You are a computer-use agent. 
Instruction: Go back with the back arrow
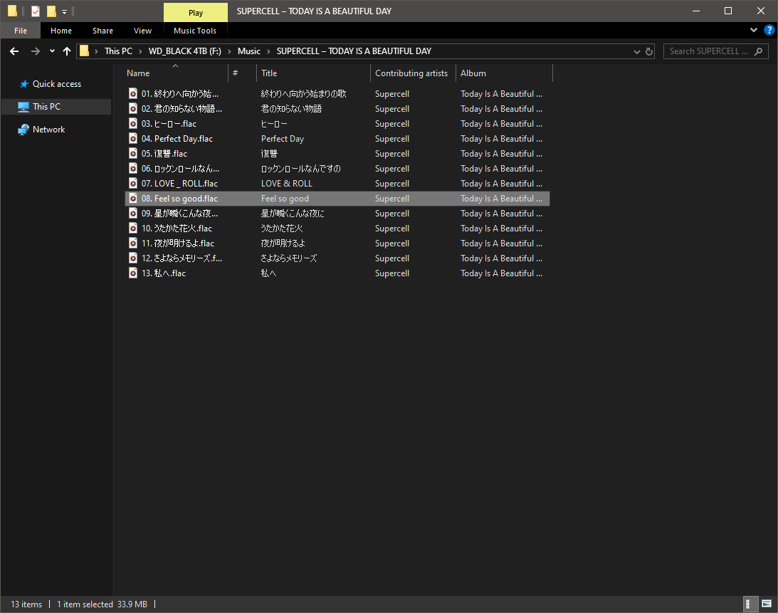(14, 51)
